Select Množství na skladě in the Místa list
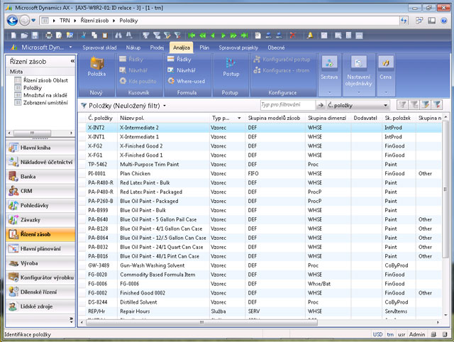454x342 pixels. pyautogui.click(x=45, y=95)
